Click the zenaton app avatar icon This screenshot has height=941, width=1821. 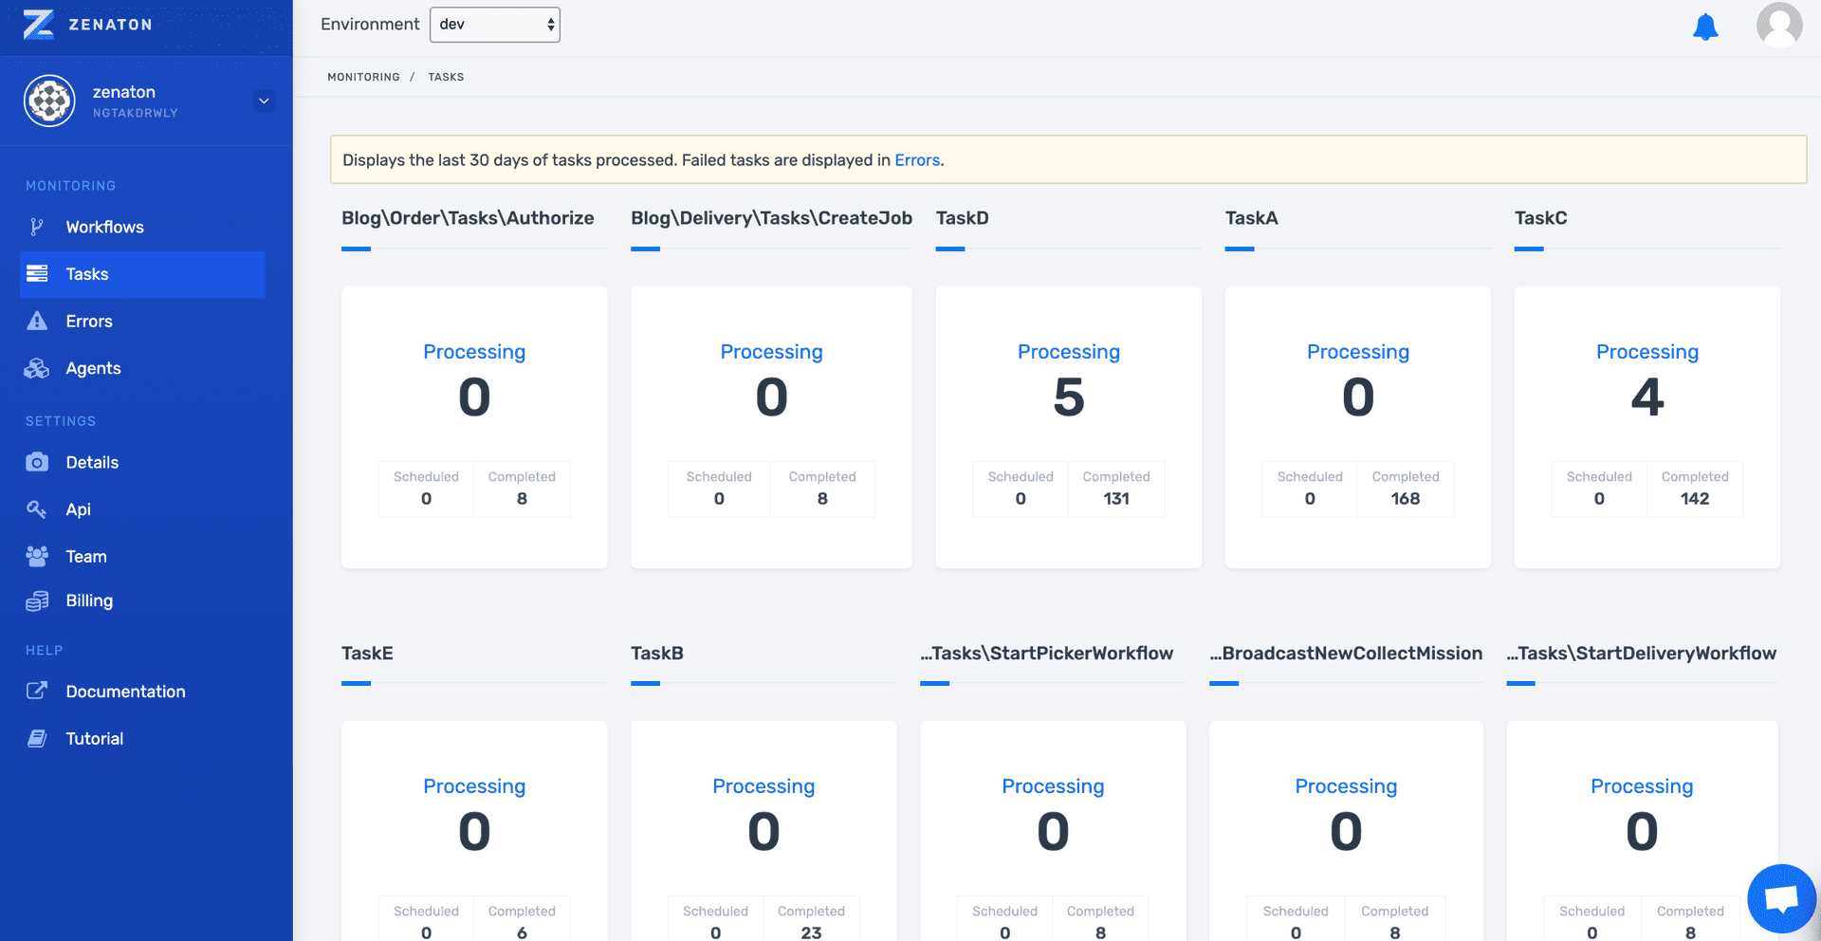[x=49, y=101]
